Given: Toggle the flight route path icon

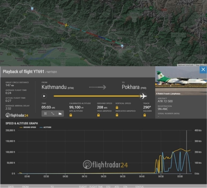Looking at the screenshot, I should tap(53, 113).
